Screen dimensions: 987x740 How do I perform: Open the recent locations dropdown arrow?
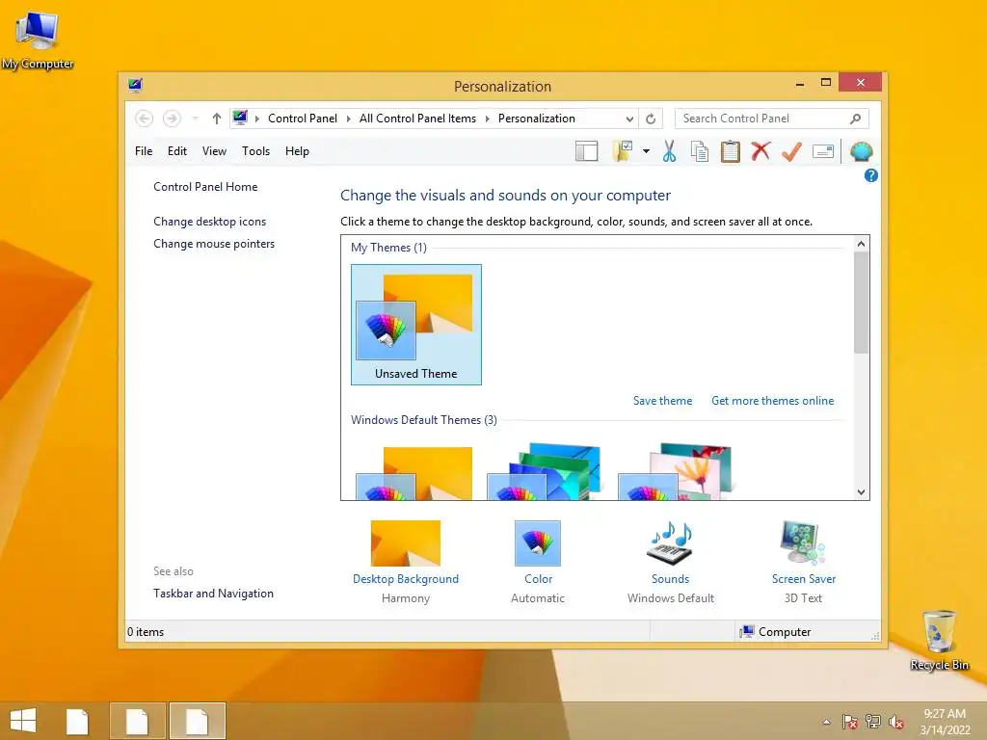pyautogui.click(x=195, y=119)
